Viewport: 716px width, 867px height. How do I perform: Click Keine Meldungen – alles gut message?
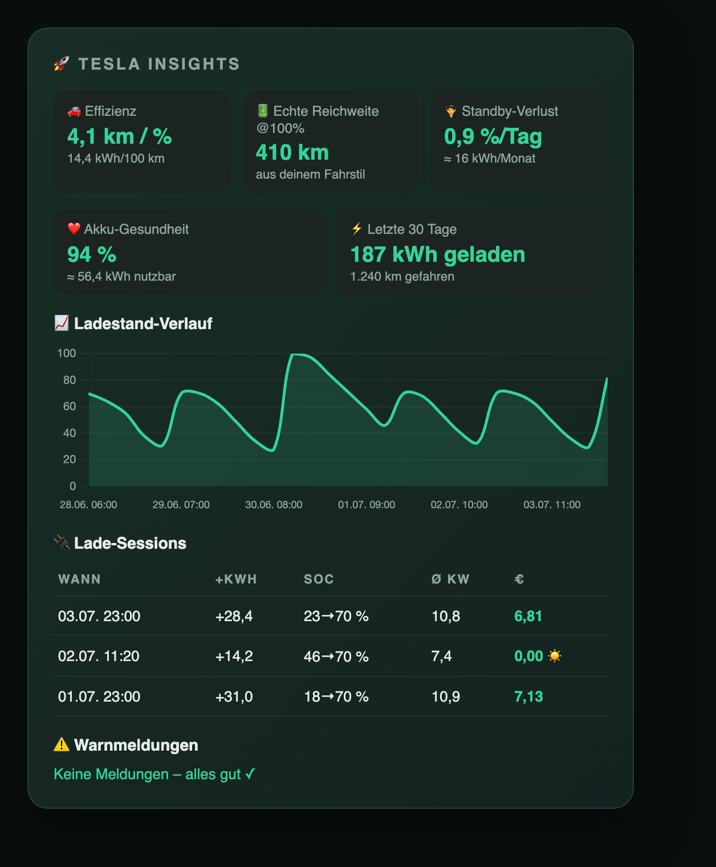154,774
